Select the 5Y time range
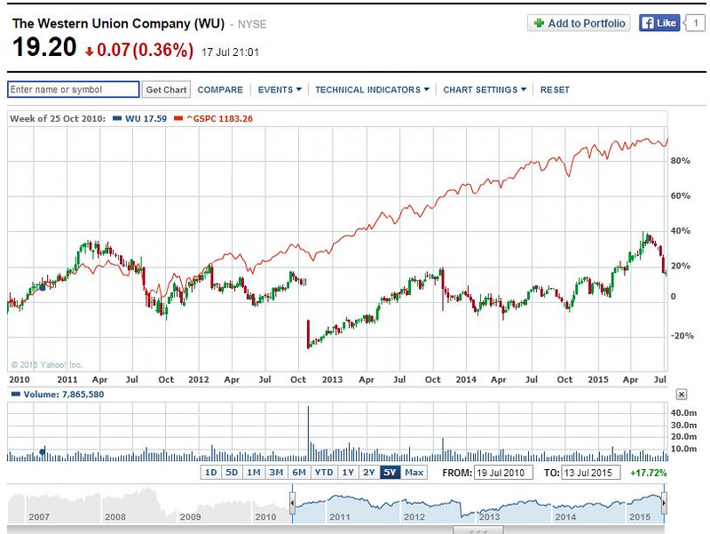Viewport: 710px width, 534px height. coord(390,473)
